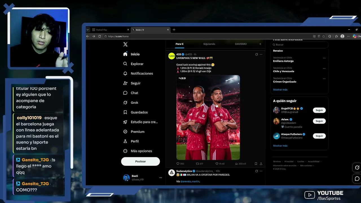Add a timeline tab with the plus icon

[260, 44]
